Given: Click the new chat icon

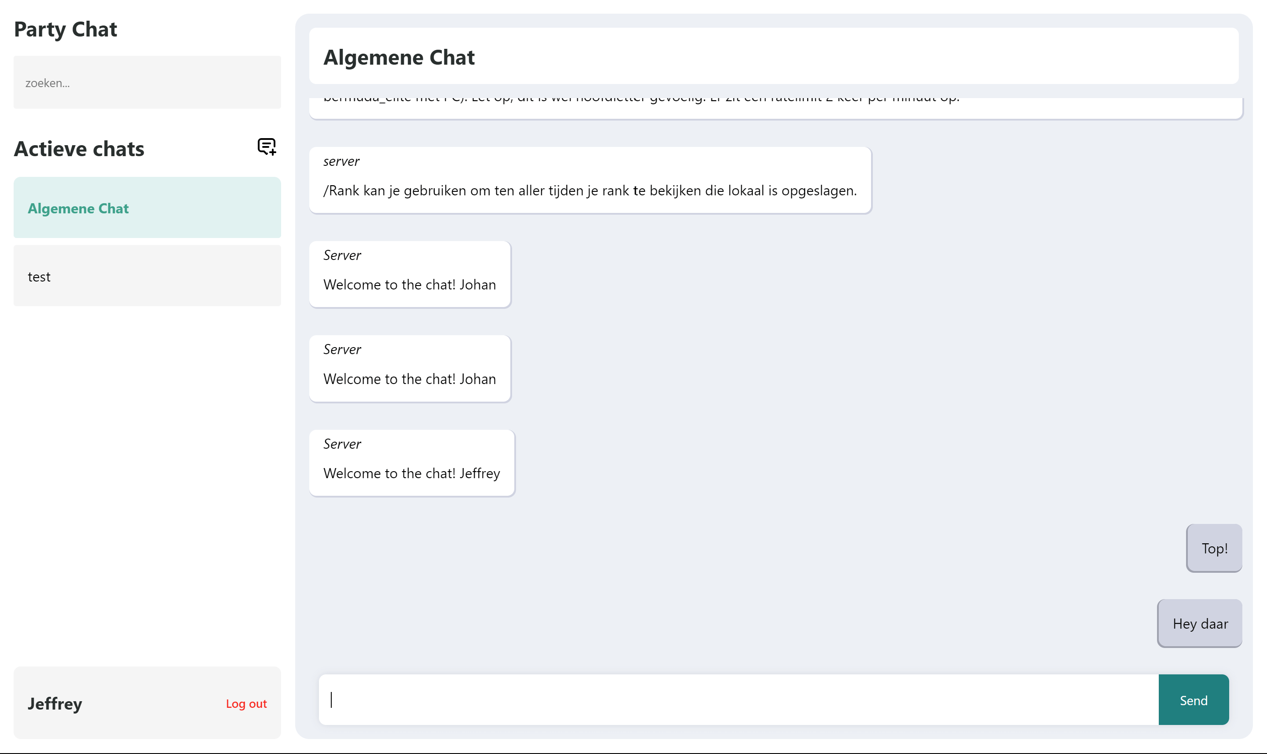Looking at the screenshot, I should pyautogui.click(x=266, y=147).
